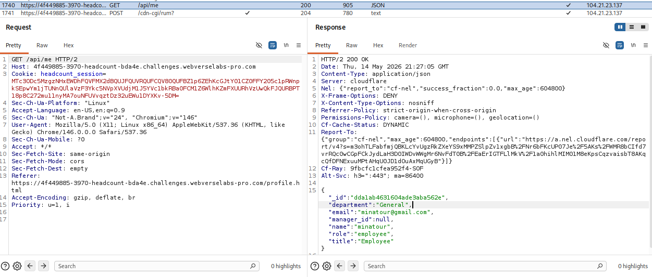
Task: Click the User-Agent header in Request
Action: tap(148, 128)
